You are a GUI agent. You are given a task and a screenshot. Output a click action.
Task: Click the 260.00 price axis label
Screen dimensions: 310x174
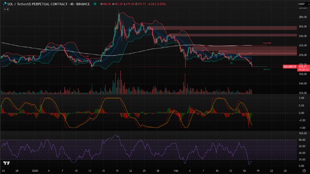(x=303, y=26)
